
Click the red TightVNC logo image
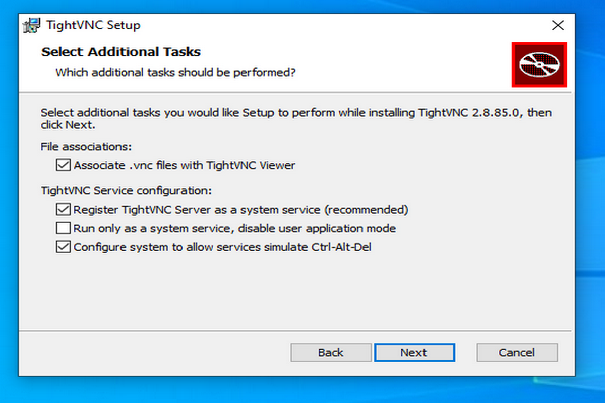[539, 64]
